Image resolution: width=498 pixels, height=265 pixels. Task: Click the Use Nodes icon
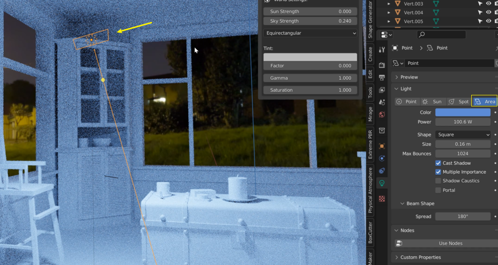pos(399,243)
